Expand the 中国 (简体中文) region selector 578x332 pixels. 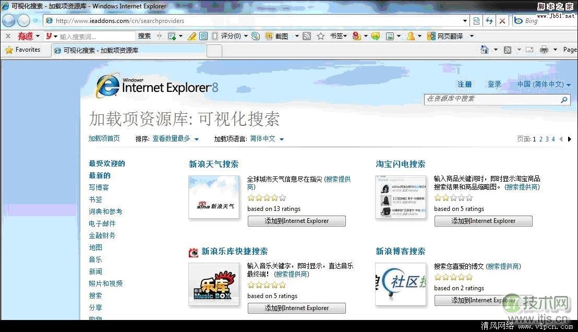pyautogui.click(x=544, y=84)
